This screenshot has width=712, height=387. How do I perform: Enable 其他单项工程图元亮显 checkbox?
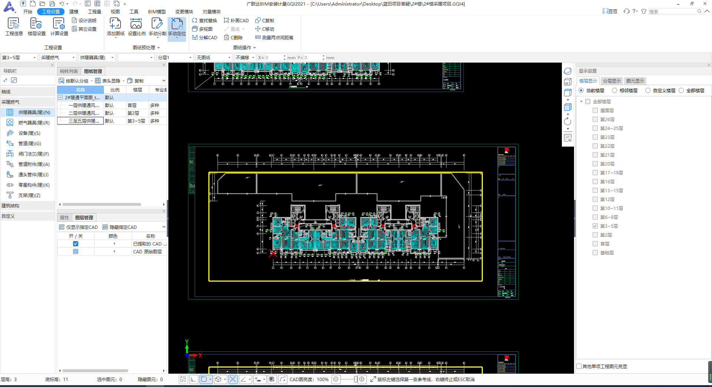[x=579, y=366]
